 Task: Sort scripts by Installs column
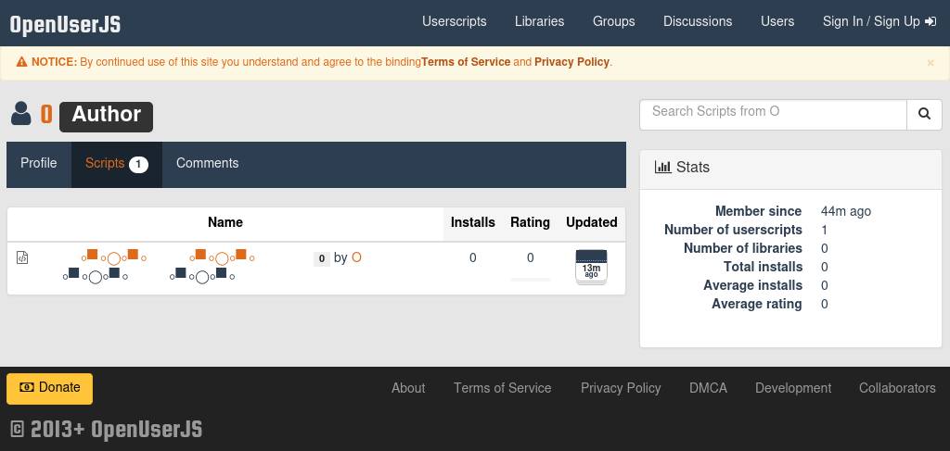pyautogui.click(x=472, y=222)
